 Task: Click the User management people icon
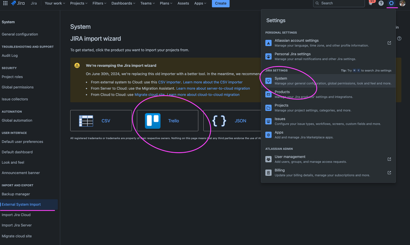(268, 159)
